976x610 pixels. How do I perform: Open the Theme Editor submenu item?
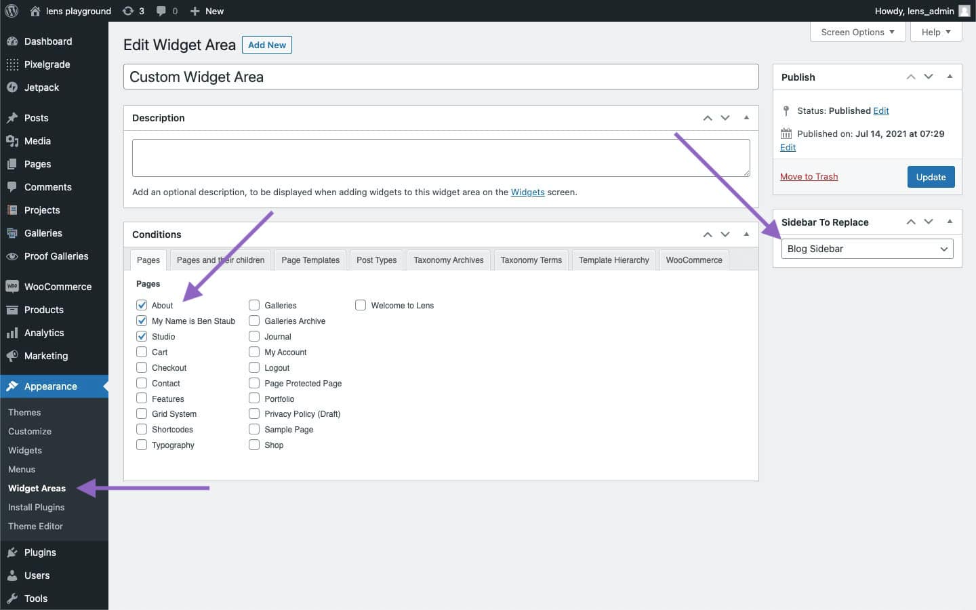pos(36,526)
